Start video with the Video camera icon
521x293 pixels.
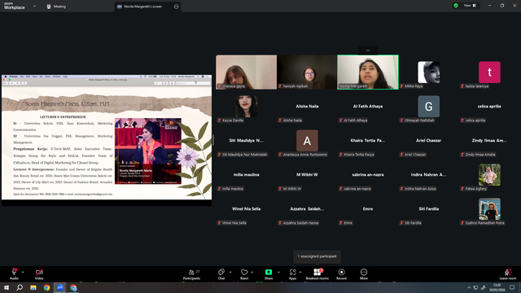pyautogui.click(x=39, y=272)
